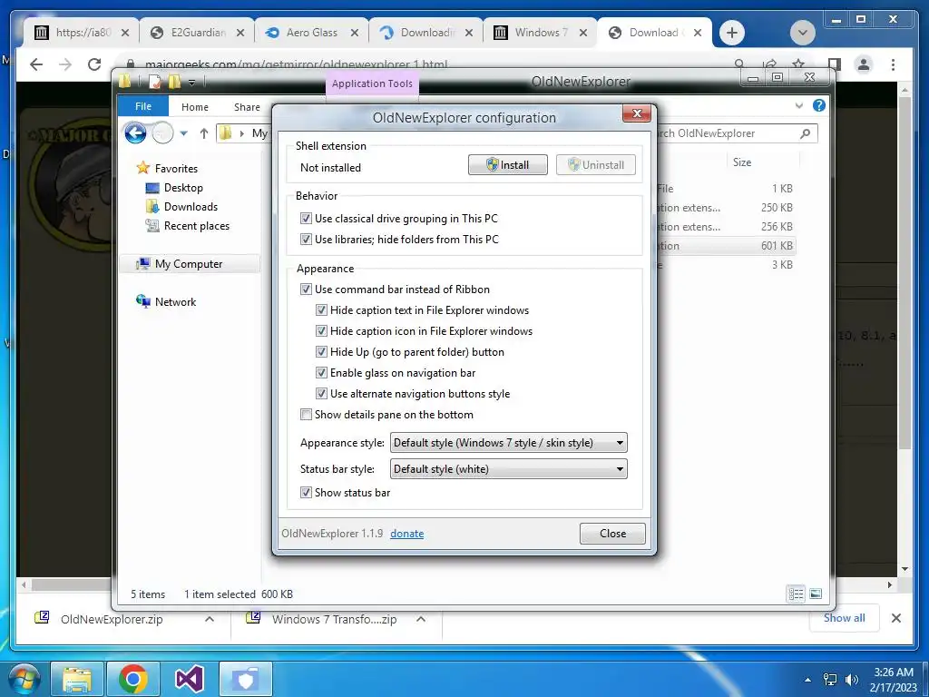This screenshot has height=697, width=929.
Task: Go back in Chrome browser
Action: (x=36, y=64)
